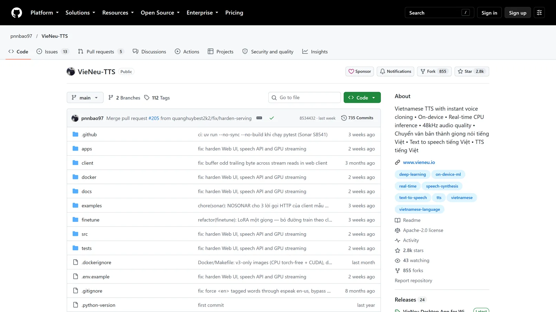Click the Report repository link
Screen dimensions: 556x312
[x=414, y=280]
